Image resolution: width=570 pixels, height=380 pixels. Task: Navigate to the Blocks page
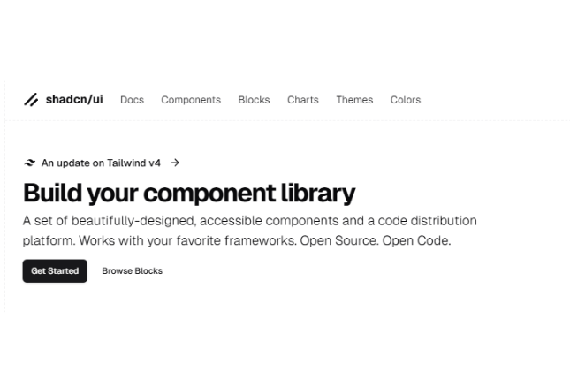[x=254, y=100]
